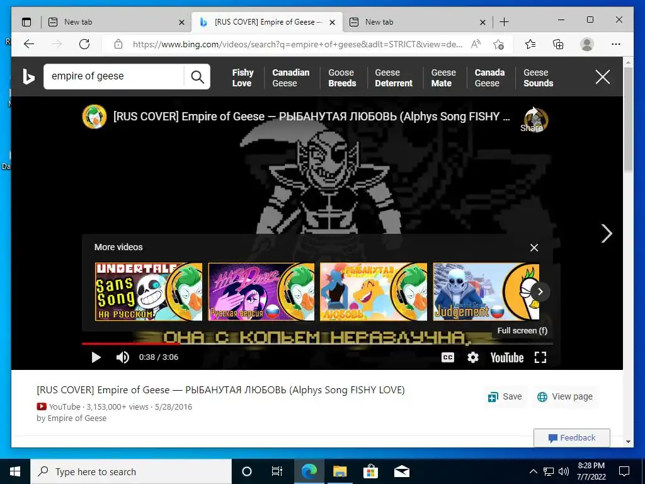Image resolution: width=645 pixels, height=484 pixels.
Task: Show next set of More videos
Action: tap(540, 292)
